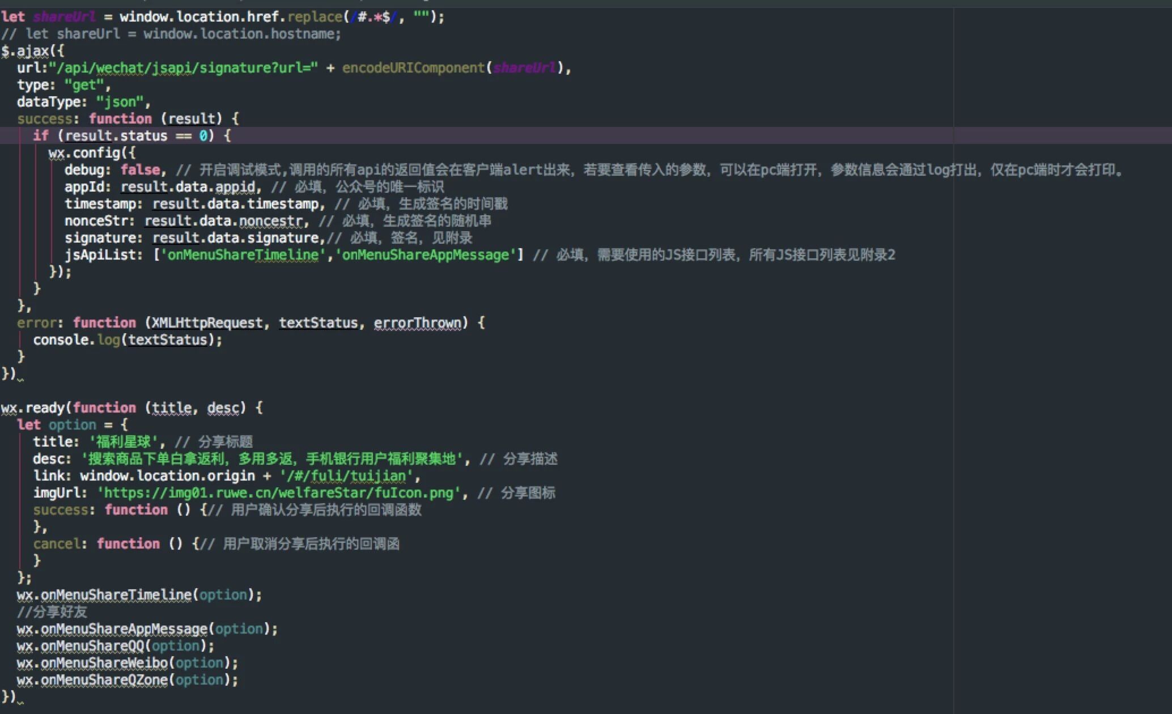Click the '/#/fuli/tuijian' link string
The image size is (1172, 714).
[346, 476]
